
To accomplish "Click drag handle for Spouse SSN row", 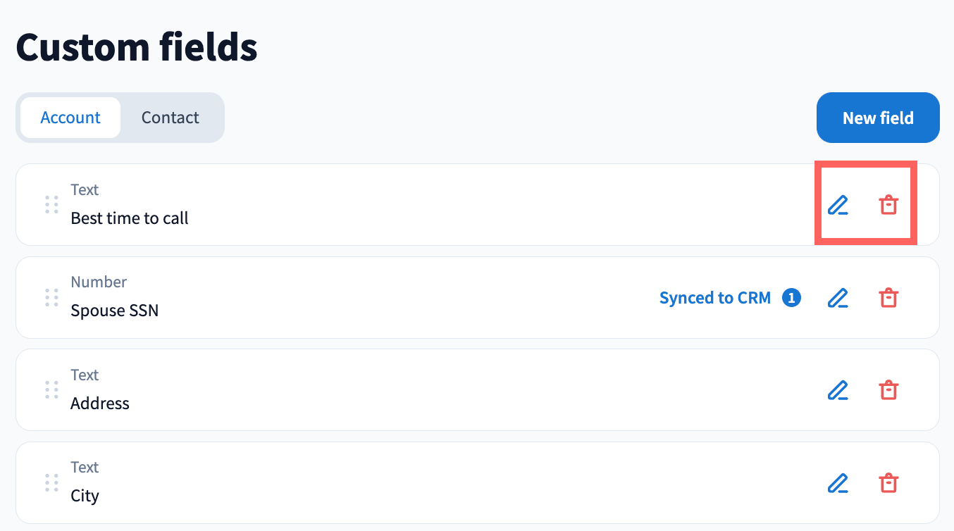I will pyautogui.click(x=51, y=298).
